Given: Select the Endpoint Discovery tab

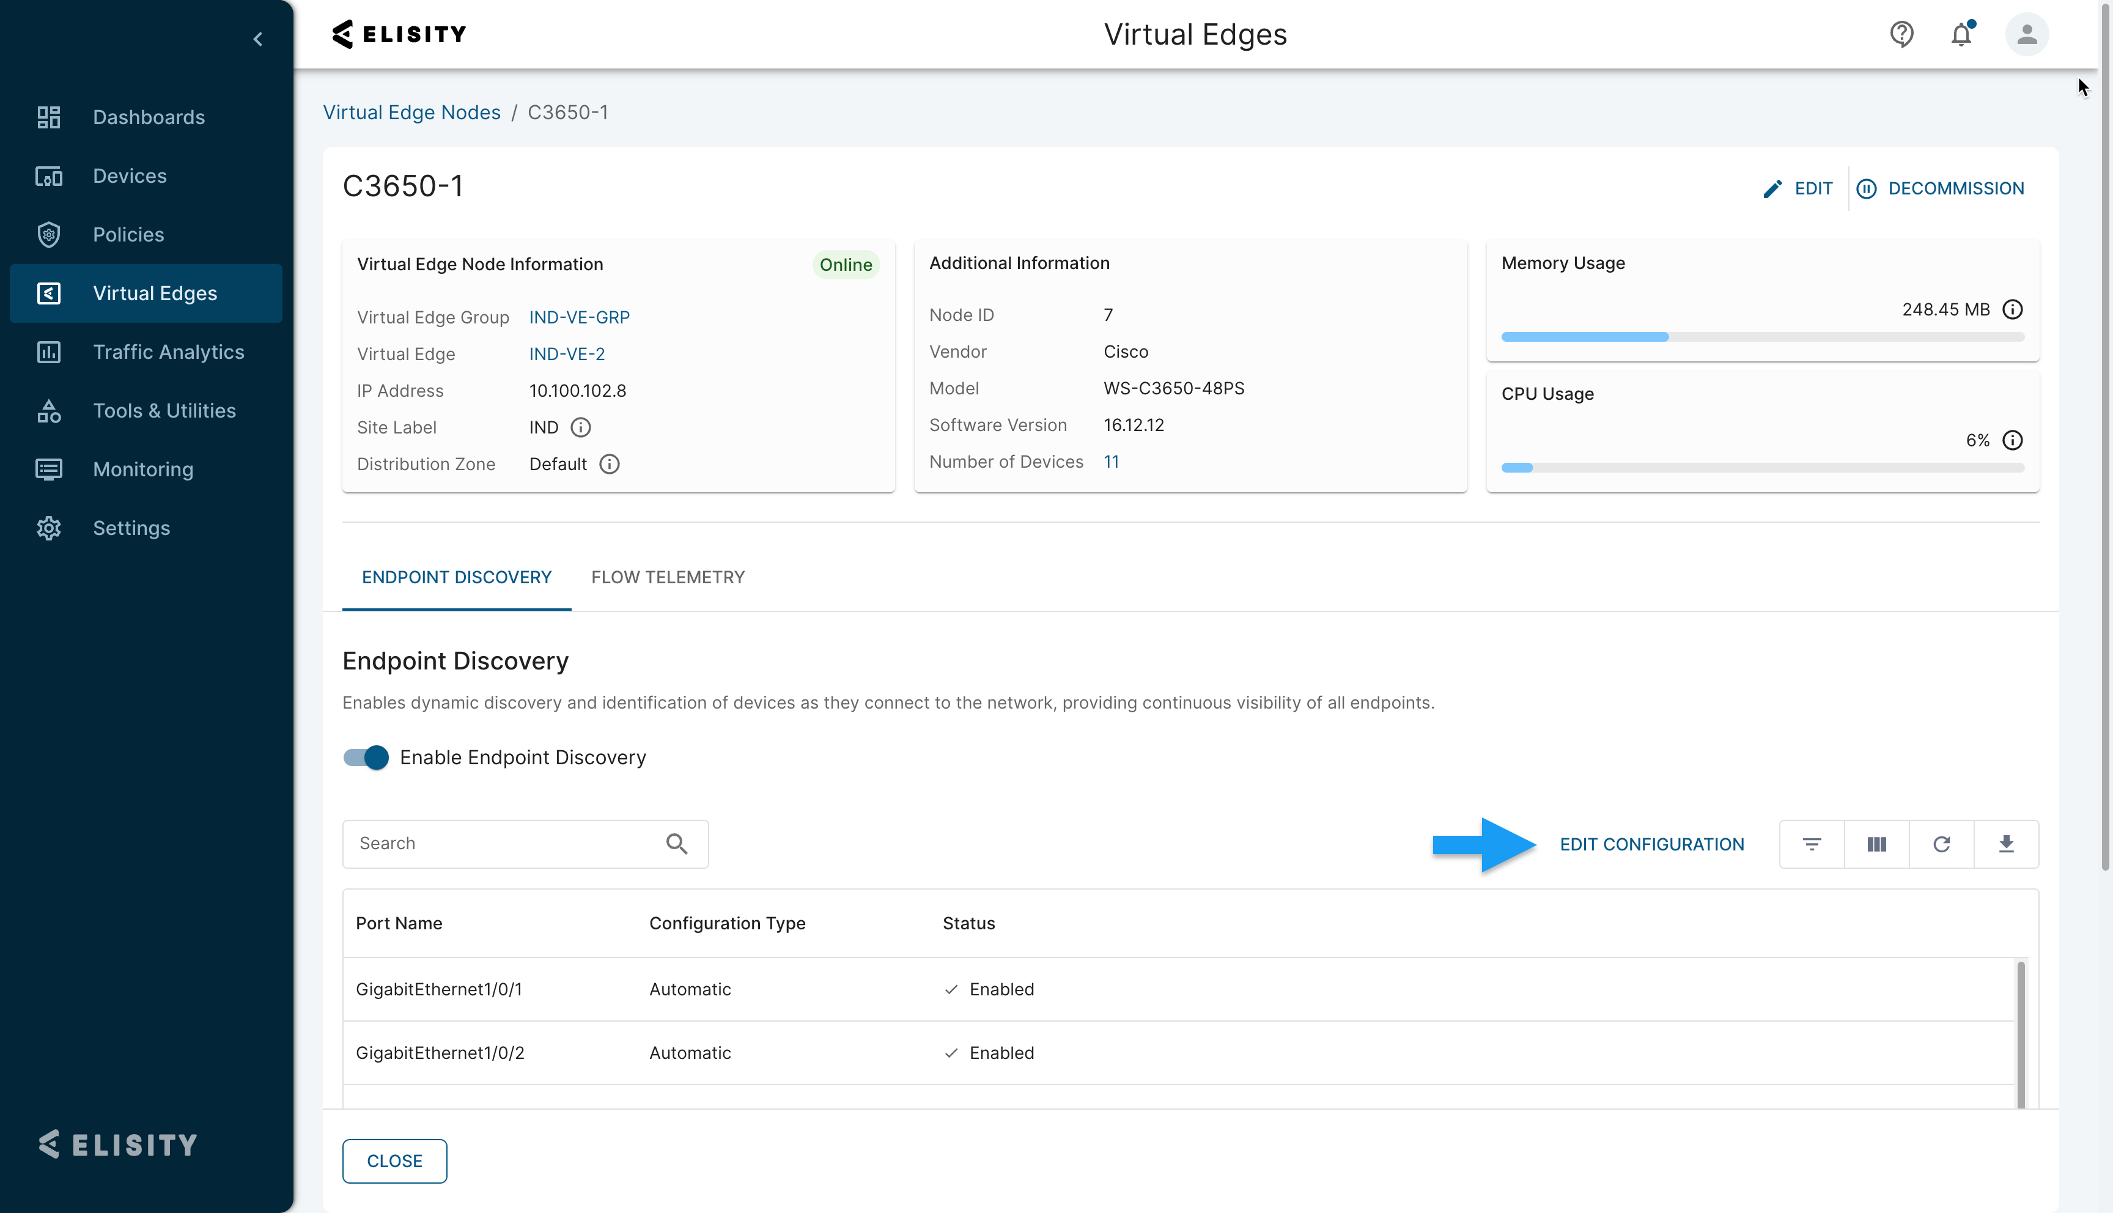Looking at the screenshot, I should tap(457, 577).
